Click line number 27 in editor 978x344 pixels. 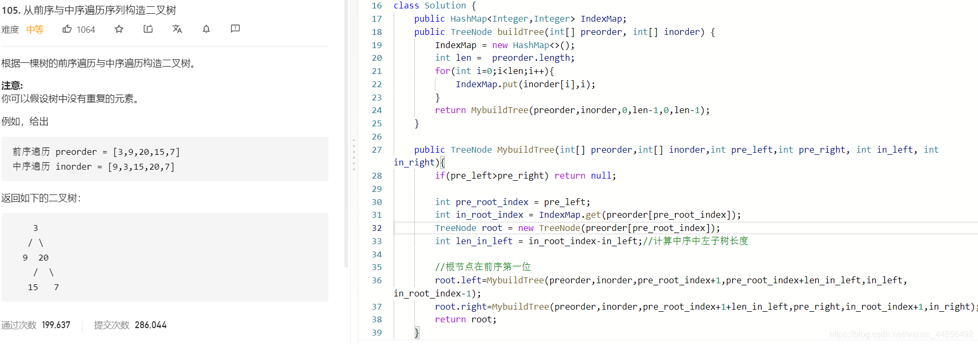(x=377, y=150)
